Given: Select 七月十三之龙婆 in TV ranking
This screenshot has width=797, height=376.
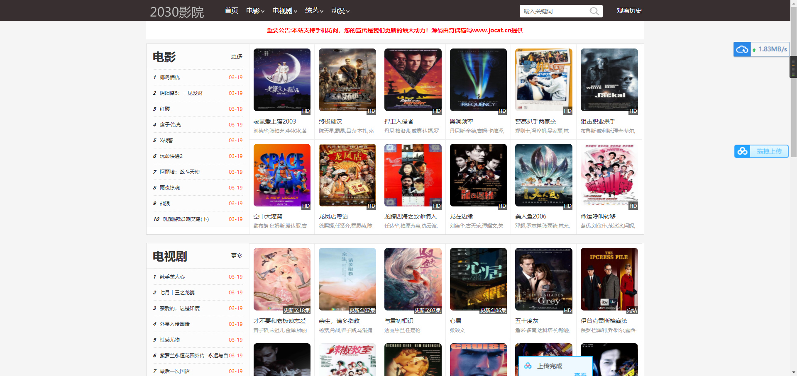Looking at the screenshot, I should pos(177,293).
